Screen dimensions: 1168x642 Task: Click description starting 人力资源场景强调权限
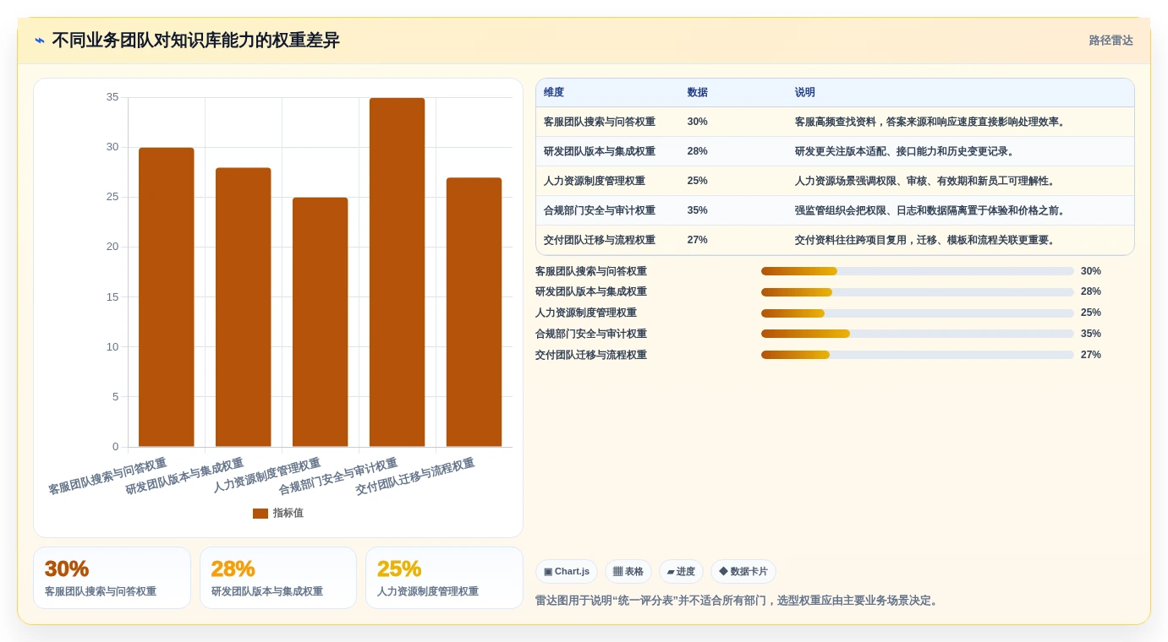(x=927, y=181)
